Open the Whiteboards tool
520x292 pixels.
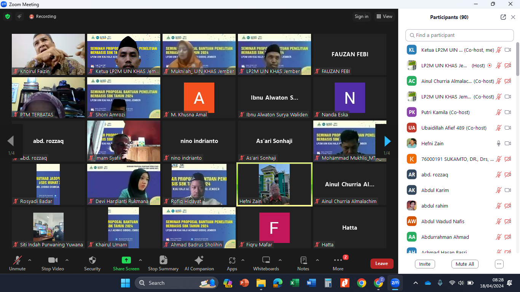[x=266, y=263]
